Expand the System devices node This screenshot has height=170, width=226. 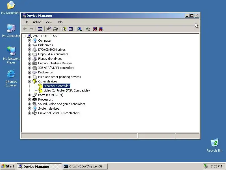(x=30, y=109)
